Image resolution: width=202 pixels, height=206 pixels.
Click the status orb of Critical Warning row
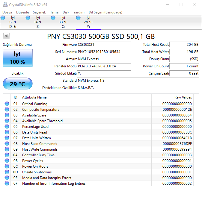tap(7, 104)
